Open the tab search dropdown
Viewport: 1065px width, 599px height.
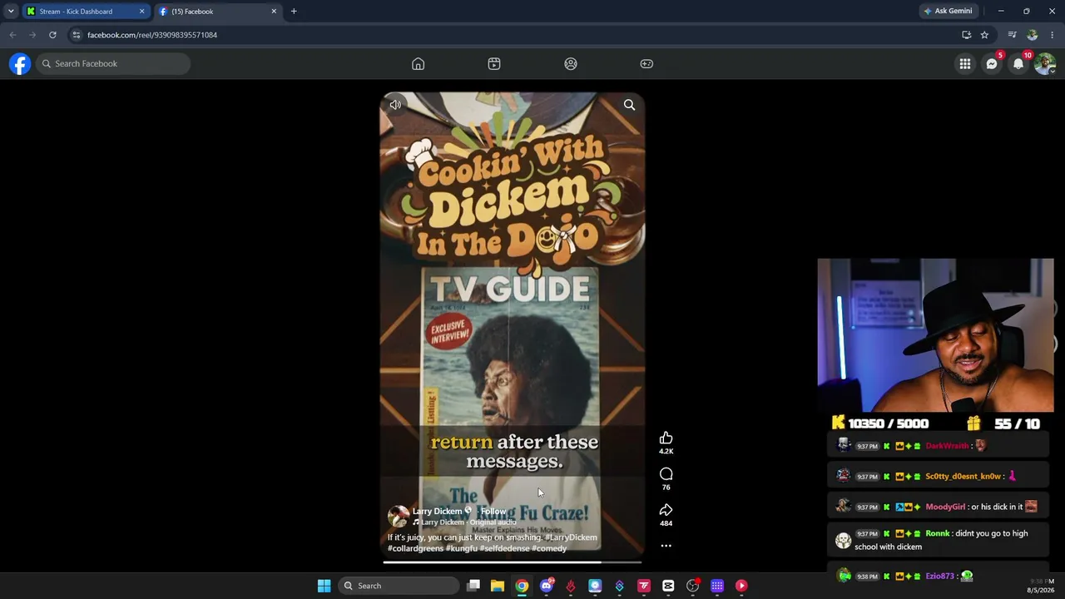click(11, 12)
